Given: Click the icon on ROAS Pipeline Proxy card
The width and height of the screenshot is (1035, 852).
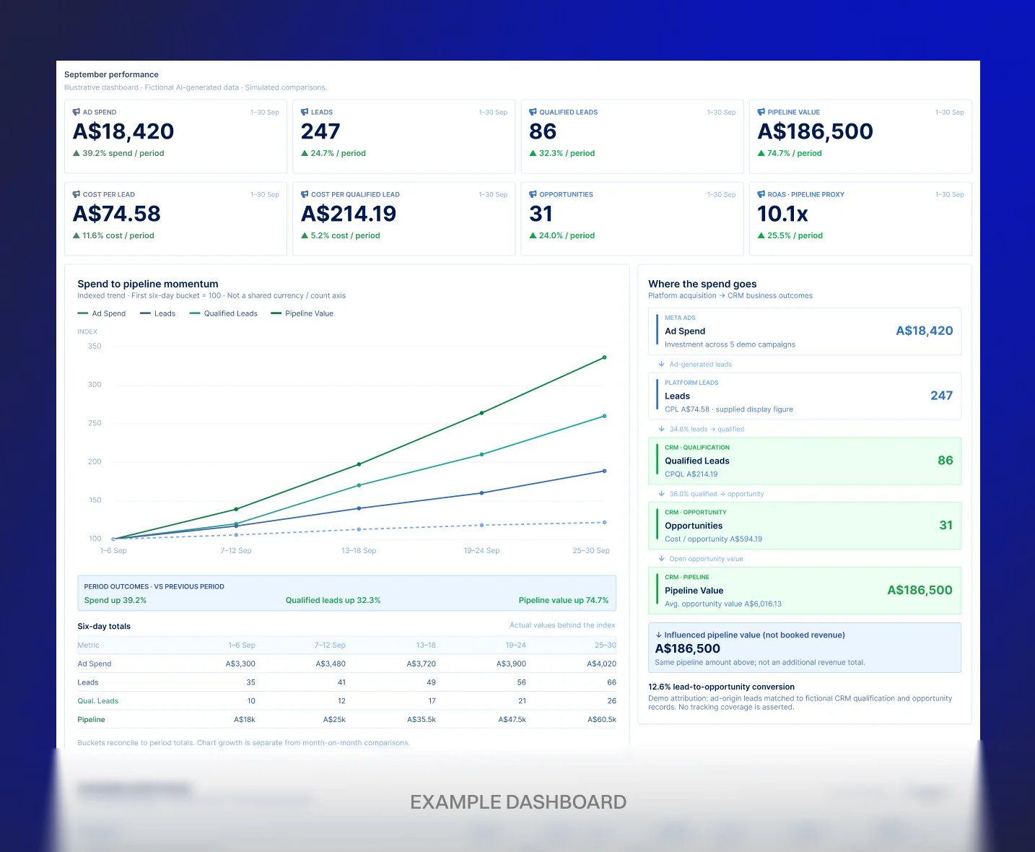Looking at the screenshot, I should click(761, 194).
